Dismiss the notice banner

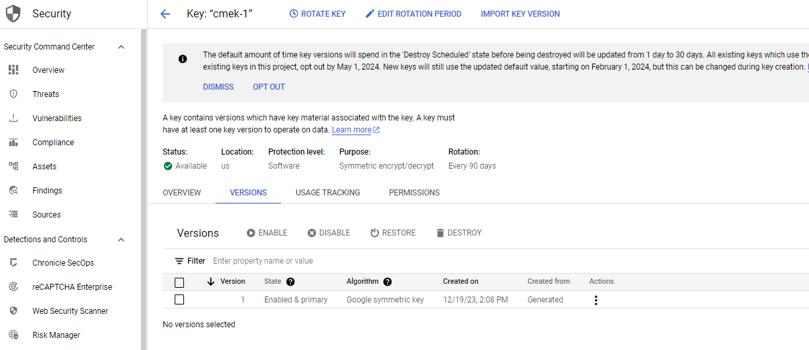pos(218,87)
